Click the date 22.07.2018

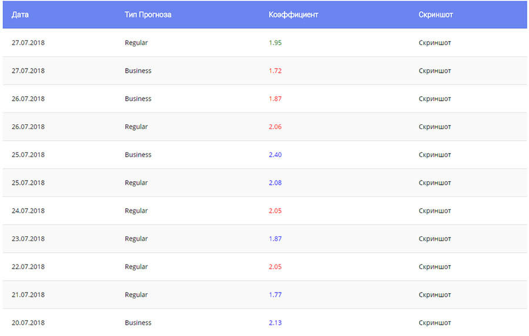tap(28, 266)
